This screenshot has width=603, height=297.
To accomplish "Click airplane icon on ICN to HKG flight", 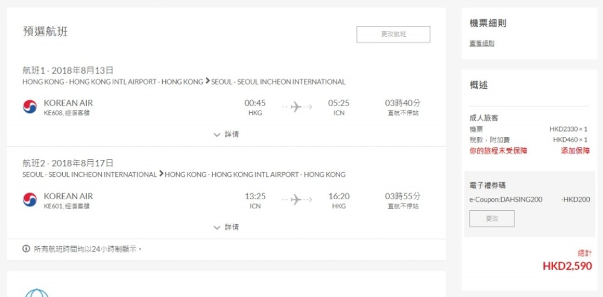I will [296, 200].
